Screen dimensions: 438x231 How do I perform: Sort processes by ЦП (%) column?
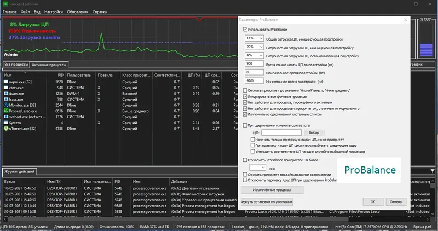point(192,75)
